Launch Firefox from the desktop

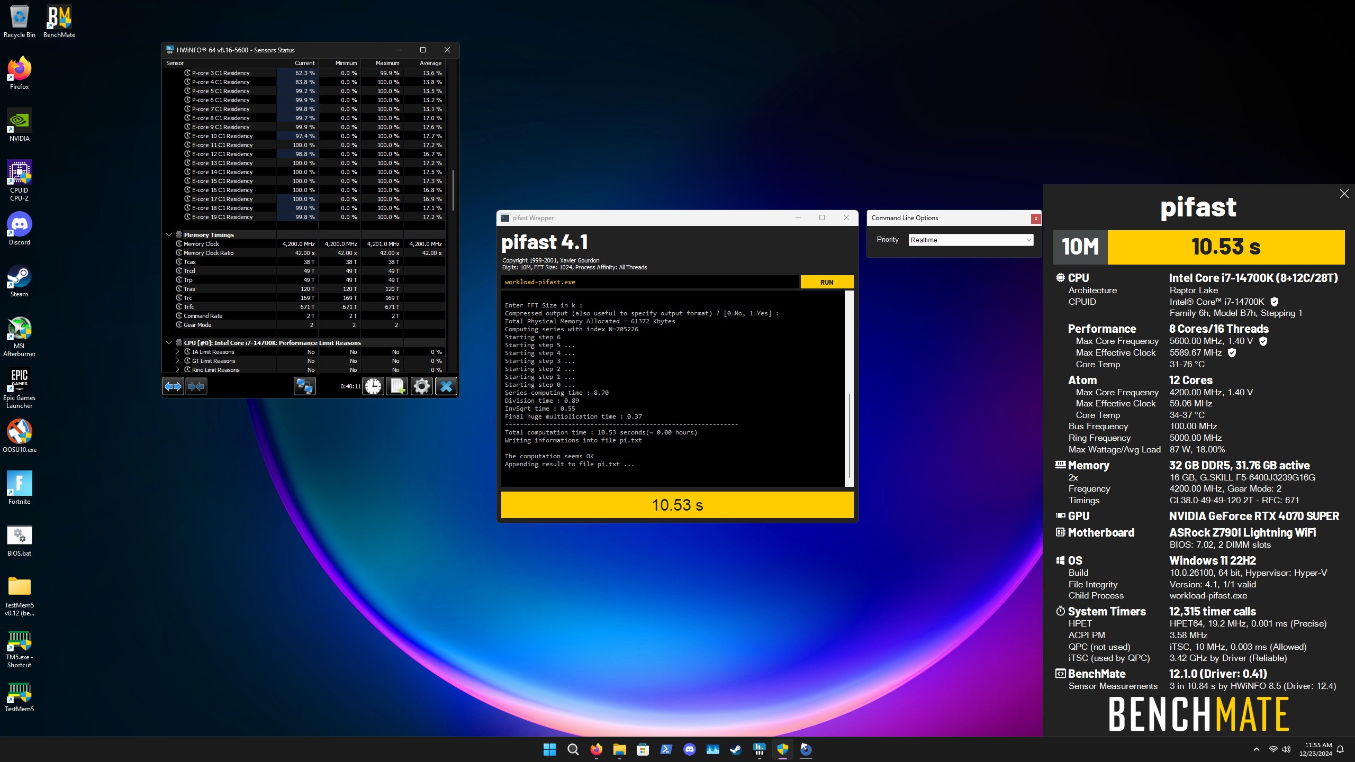(19, 73)
